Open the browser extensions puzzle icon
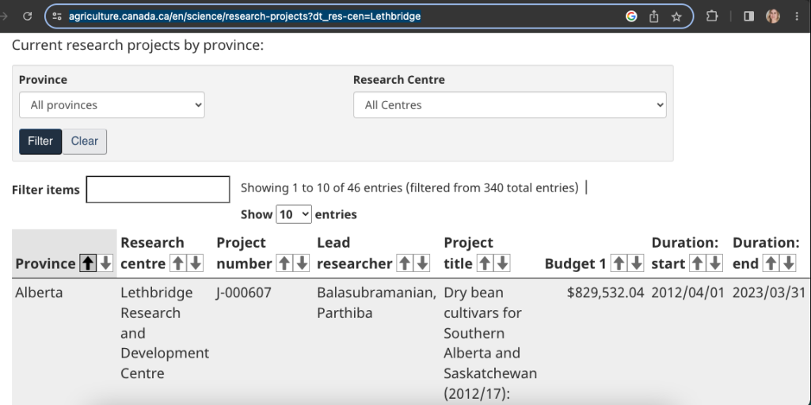This screenshot has width=811, height=405. [x=711, y=16]
